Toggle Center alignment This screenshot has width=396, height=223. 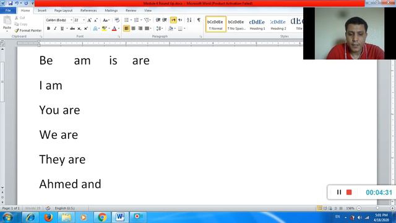(134, 28)
